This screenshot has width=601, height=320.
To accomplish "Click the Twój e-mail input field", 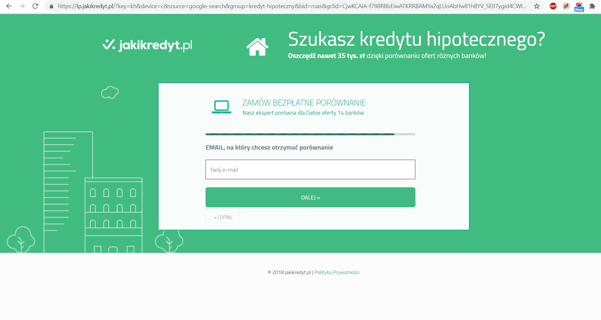I will point(310,169).
